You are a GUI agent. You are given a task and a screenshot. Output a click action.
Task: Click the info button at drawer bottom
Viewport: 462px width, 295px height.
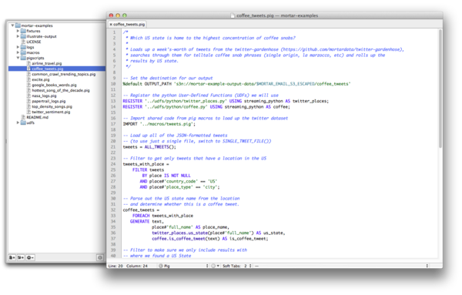coord(100,257)
